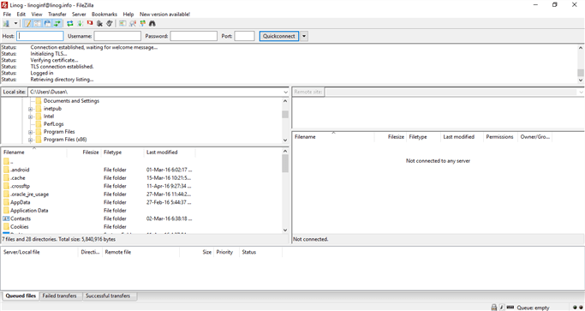This screenshot has width=585, height=311.
Task: Click the encryption lock icon in status bar
Action: pos(494,308)
